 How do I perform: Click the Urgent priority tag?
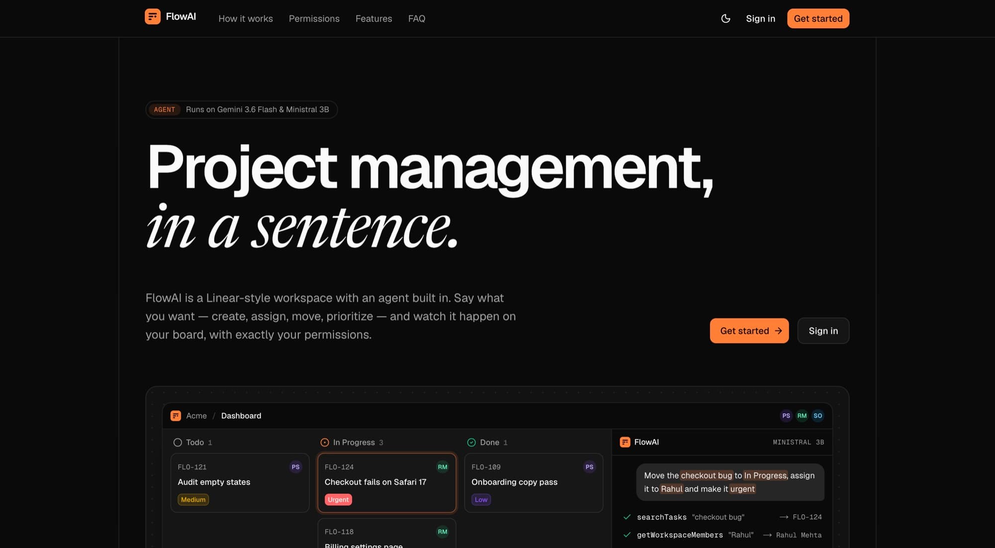coord(338,499)
